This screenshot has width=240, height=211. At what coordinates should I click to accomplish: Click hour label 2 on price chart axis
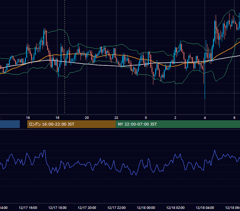[175, 118]
